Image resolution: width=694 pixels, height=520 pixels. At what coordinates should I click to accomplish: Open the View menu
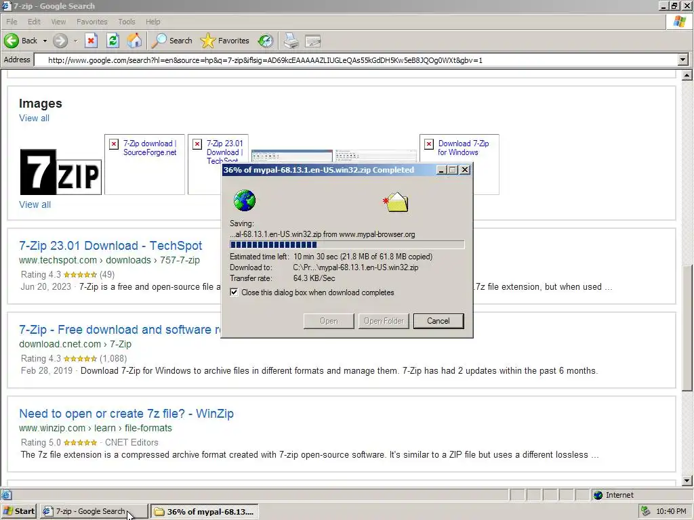[x=58, y=22]
